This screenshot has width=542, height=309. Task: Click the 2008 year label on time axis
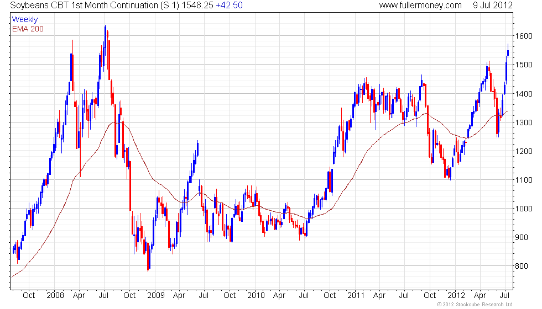[x=55, y=295]
